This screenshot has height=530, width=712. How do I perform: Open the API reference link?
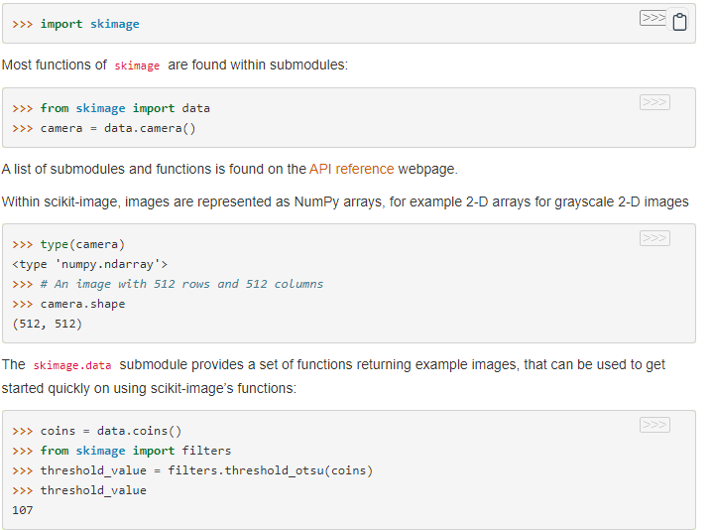coord(351,169)
